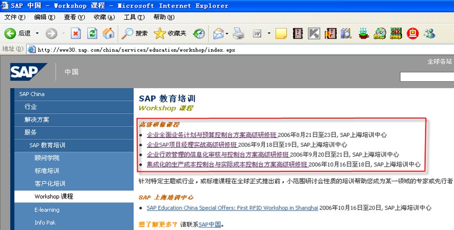Click the History icon in the toolbar
The height and width of the screenshot is (230, 454).
(x=199, y=33)
